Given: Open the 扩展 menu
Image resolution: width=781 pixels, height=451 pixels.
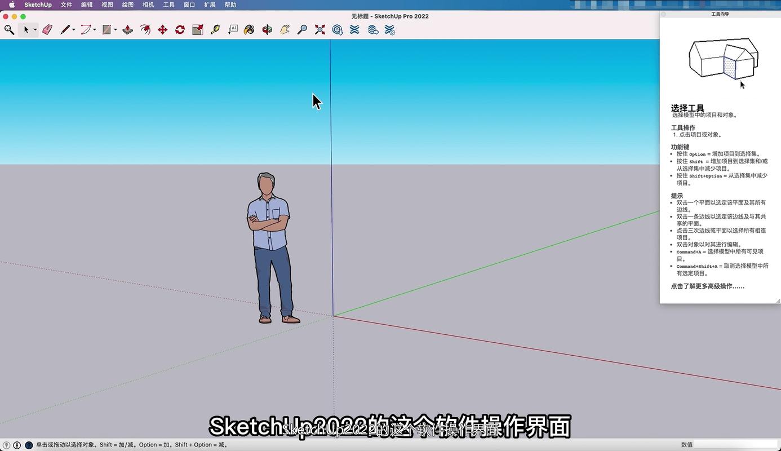Looking at the screenshot, I should (x=210, y=5).
